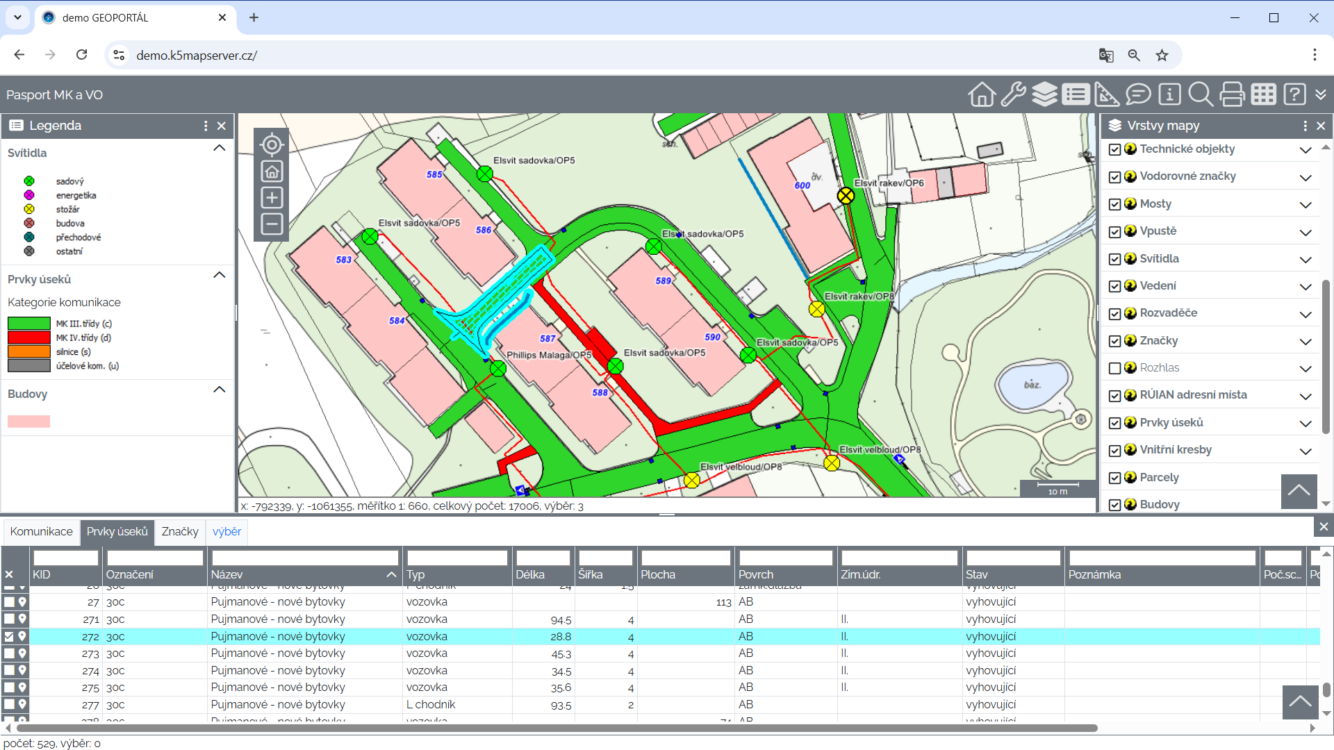Switch to the Komunikace tab
The width and height of the screenshot is (1334, 750).
[x=41, y=531]
